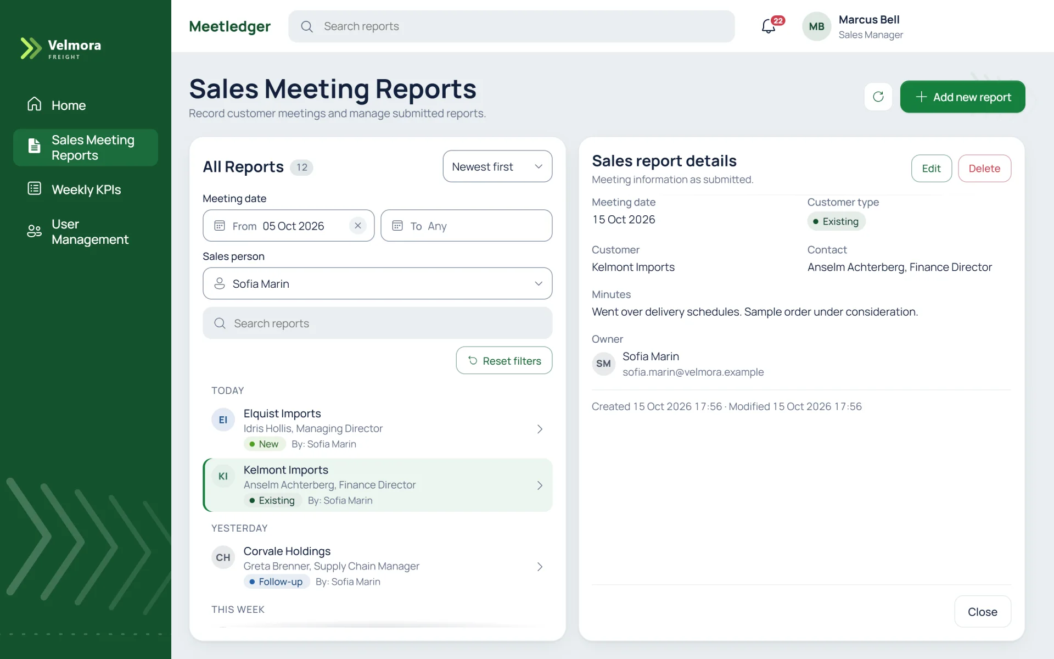
Task: Click the MB user avatar
Action: pyautogui.click(x=816, y=26)
